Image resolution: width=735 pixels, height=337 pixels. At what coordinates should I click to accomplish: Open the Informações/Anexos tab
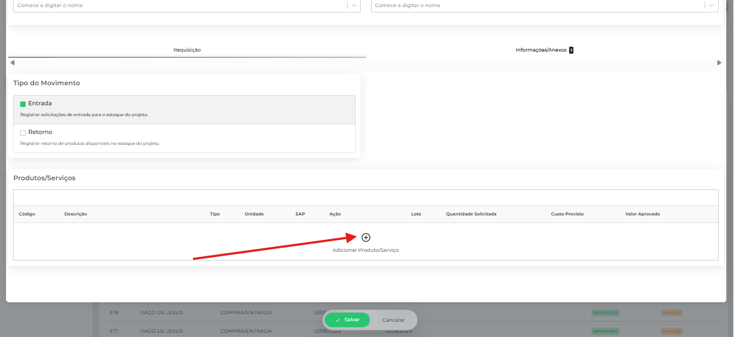541,50
